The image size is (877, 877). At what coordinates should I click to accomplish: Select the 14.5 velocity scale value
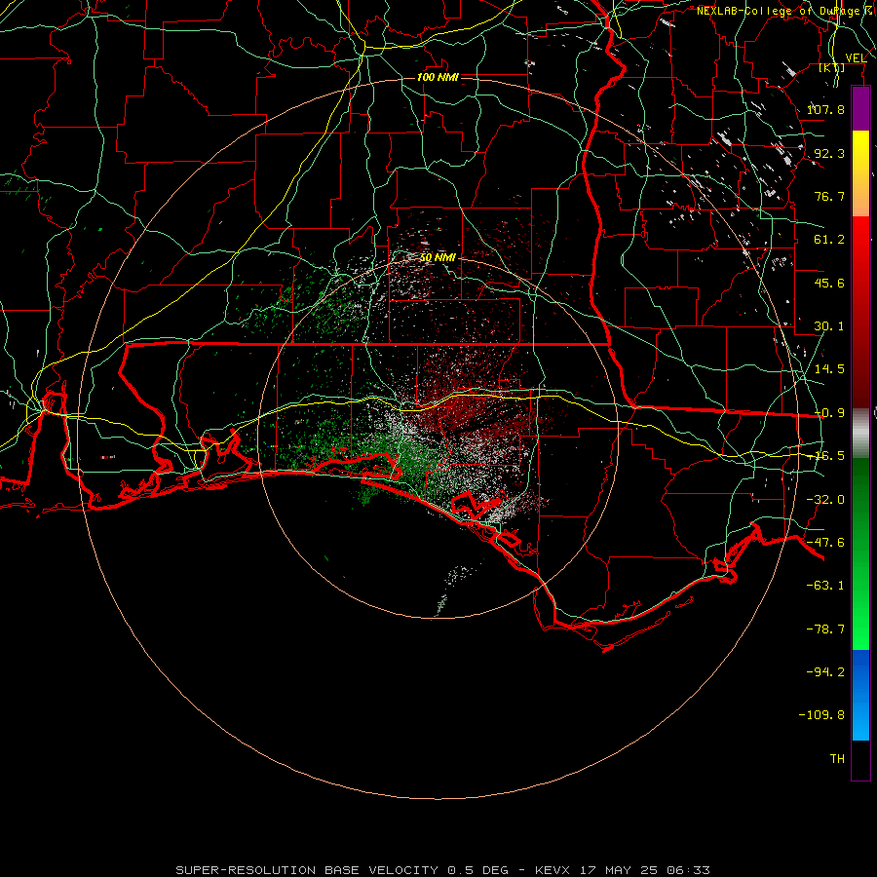[x=829, y=369]
